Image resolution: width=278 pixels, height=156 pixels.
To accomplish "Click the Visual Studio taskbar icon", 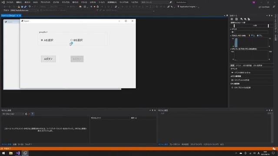I will [18, 153].
